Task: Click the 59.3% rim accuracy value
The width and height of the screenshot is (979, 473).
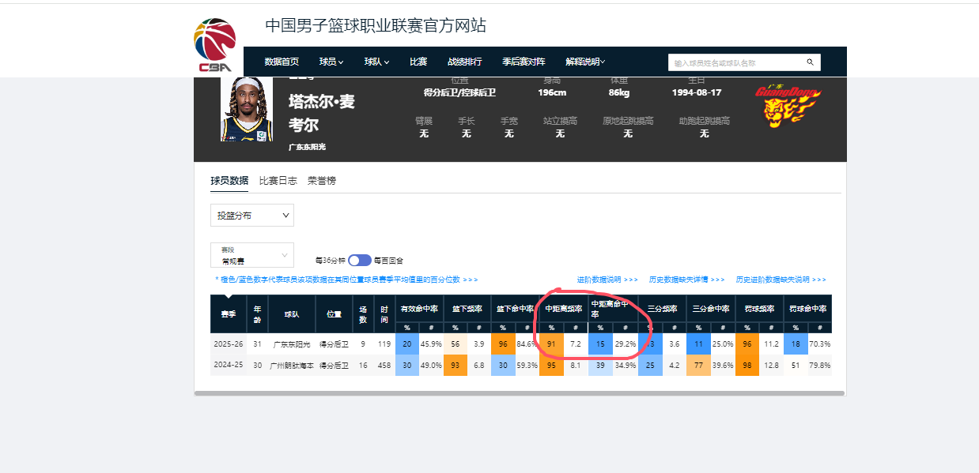Action: (527, 366)
